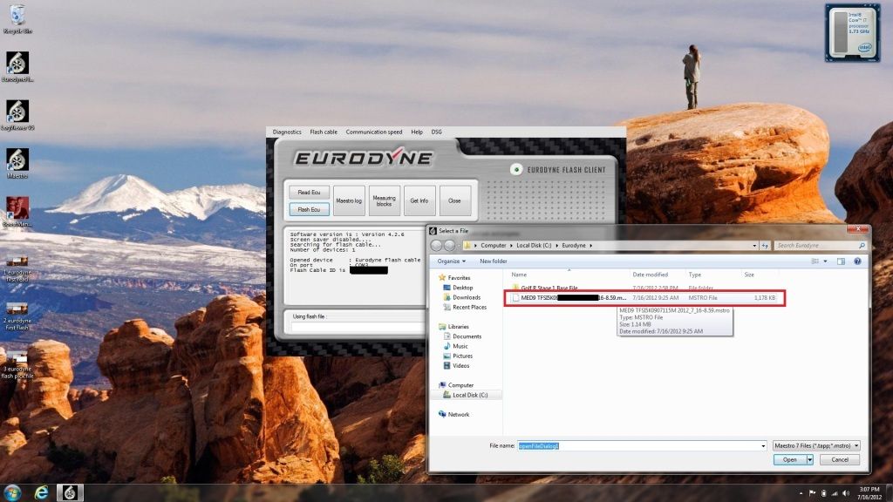Open the Communication speed menu
Screen dimensions: 893x502
373,132
